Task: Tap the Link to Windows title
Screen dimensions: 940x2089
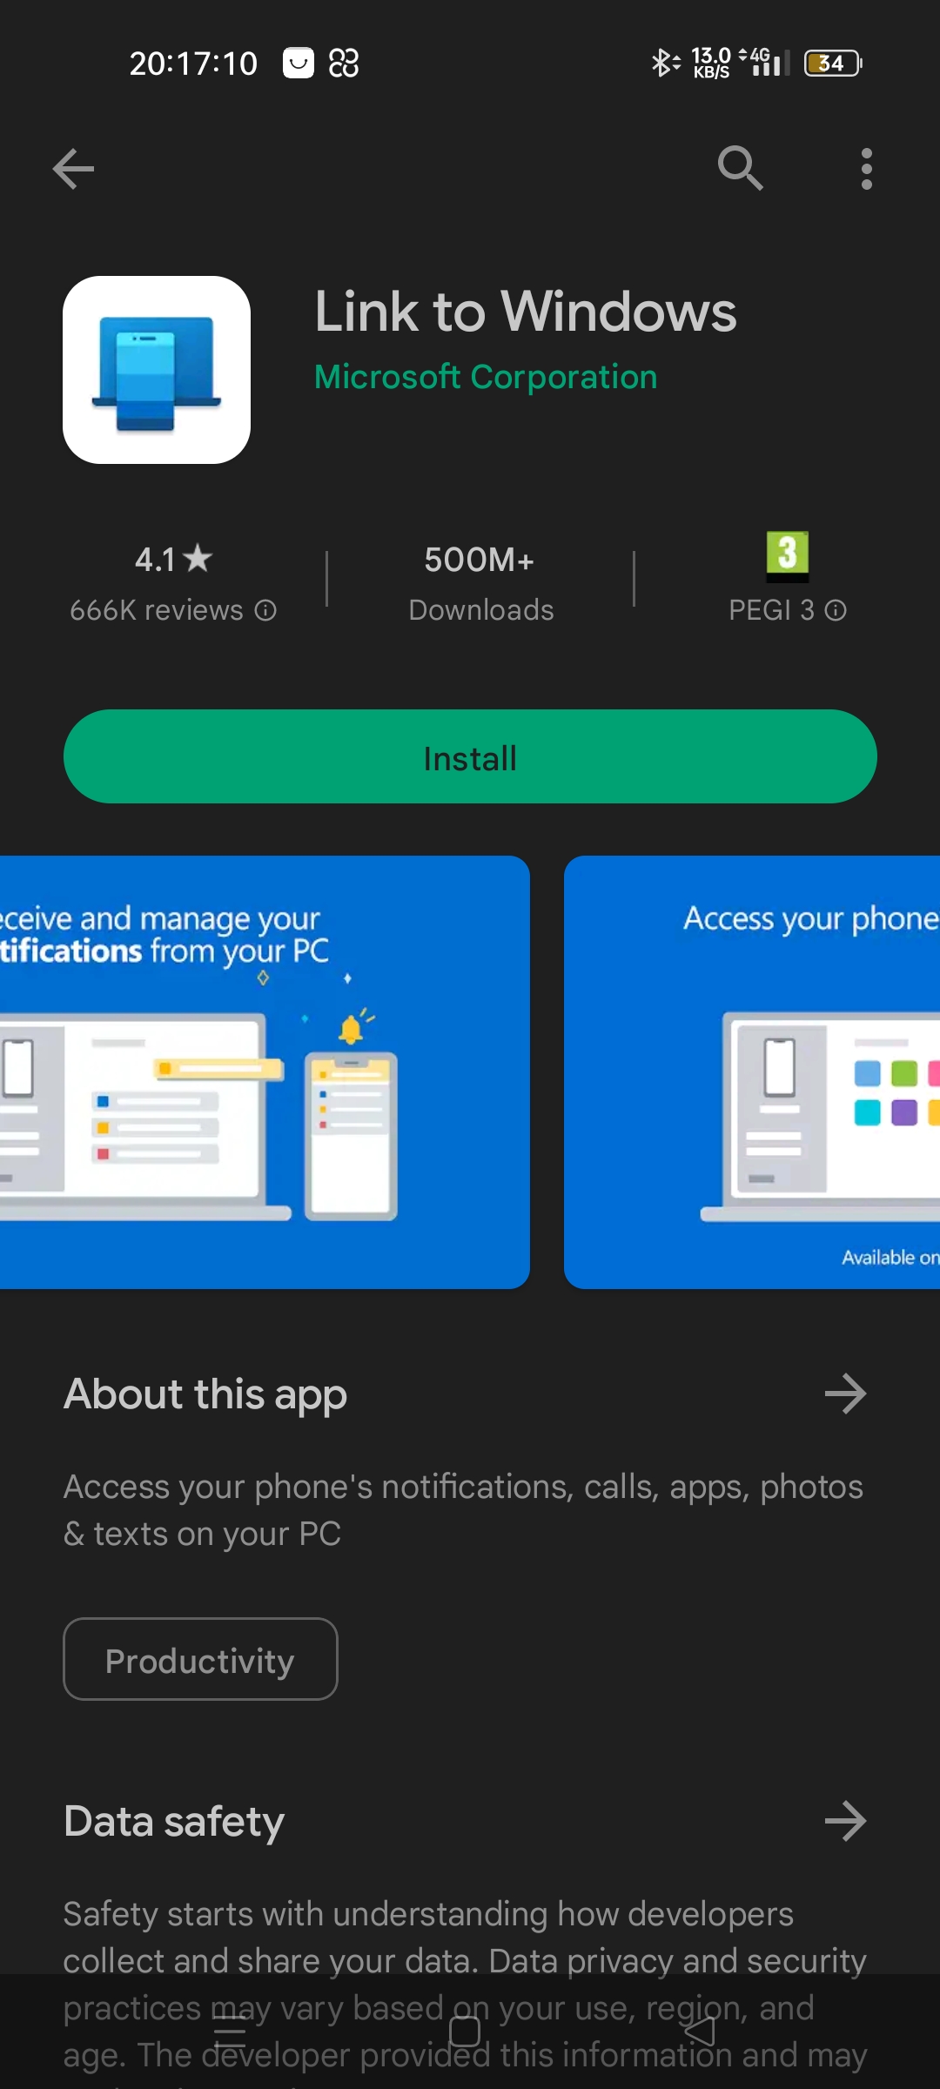Action: click(x=526, y=312)
